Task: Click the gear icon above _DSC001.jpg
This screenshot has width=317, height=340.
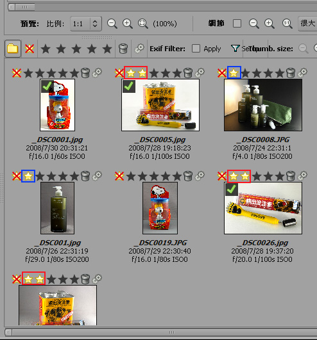Action: [97, 176]
